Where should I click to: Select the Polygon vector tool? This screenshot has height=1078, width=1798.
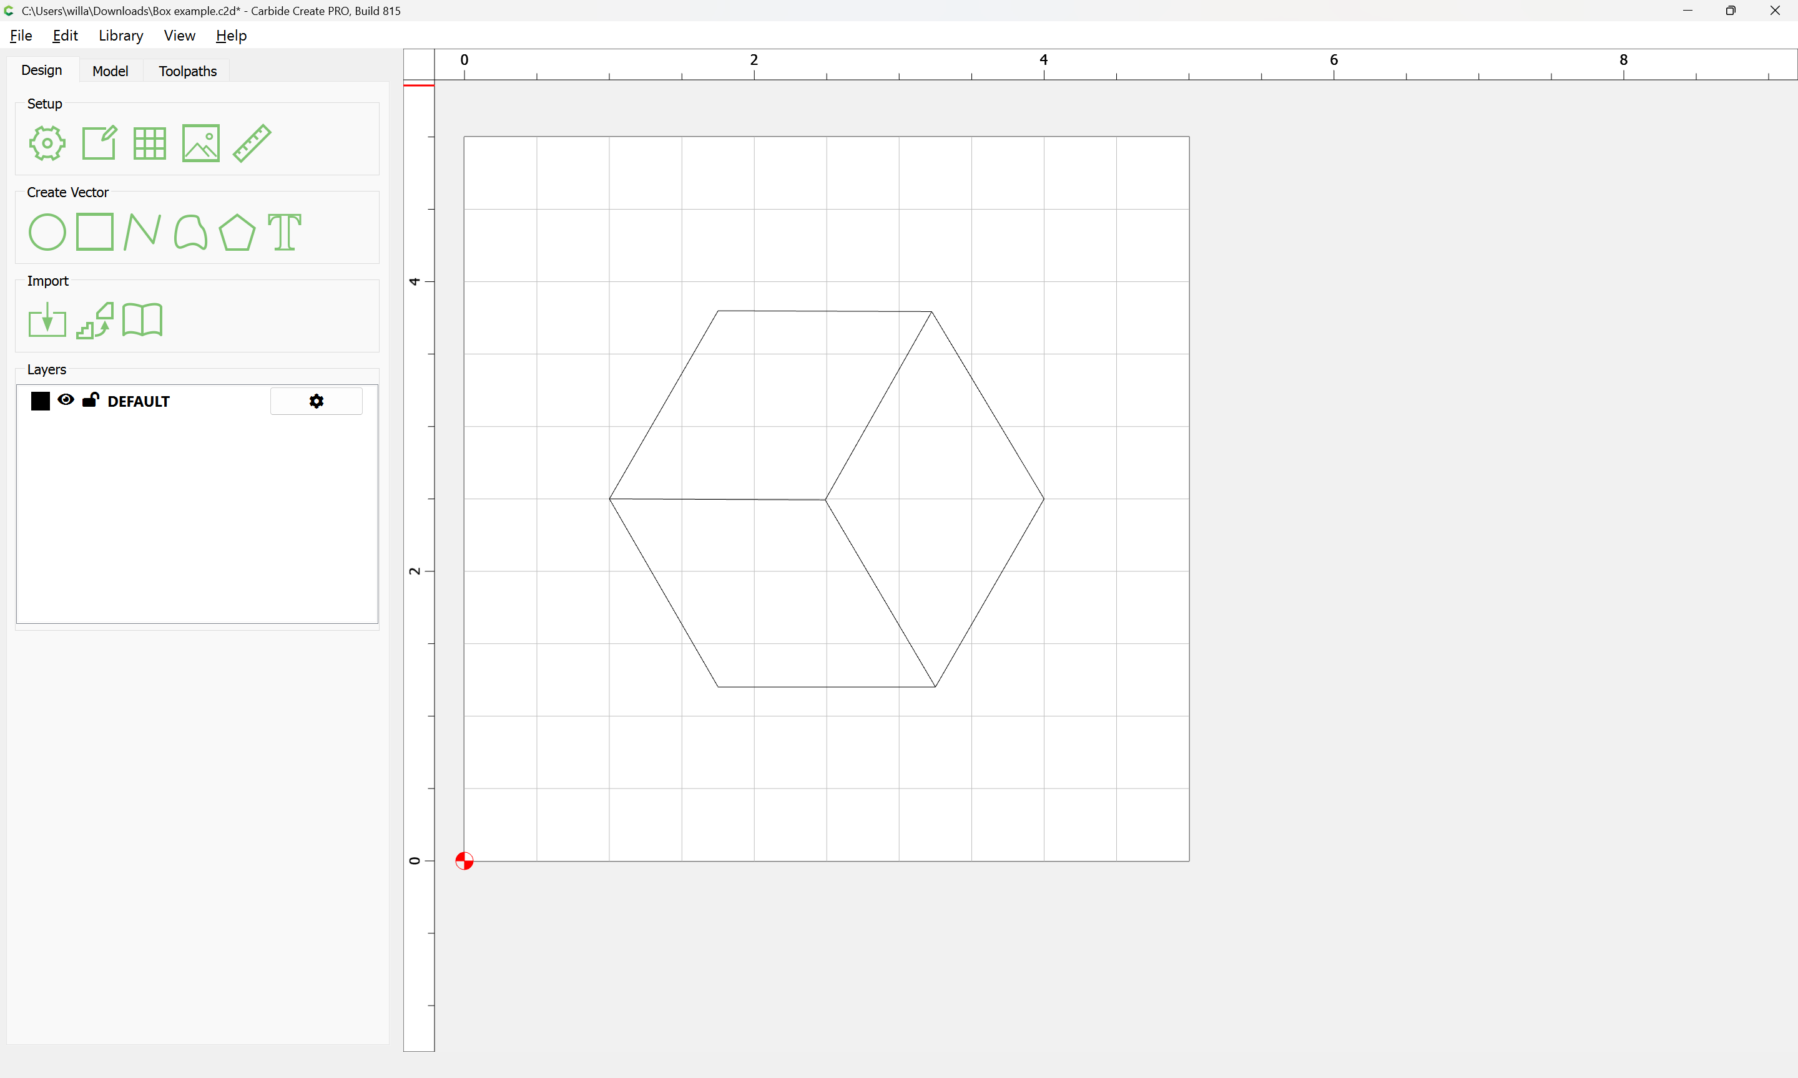237,231
